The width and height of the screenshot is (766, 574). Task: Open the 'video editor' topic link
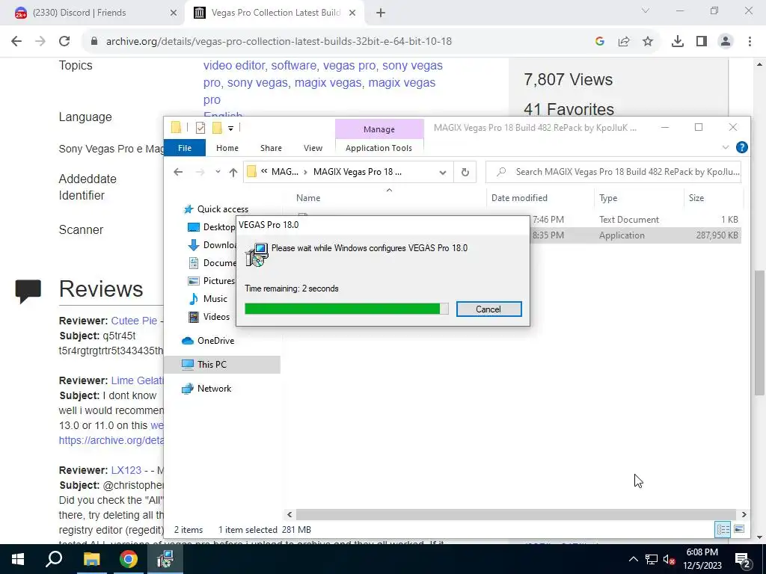(234, 66)
